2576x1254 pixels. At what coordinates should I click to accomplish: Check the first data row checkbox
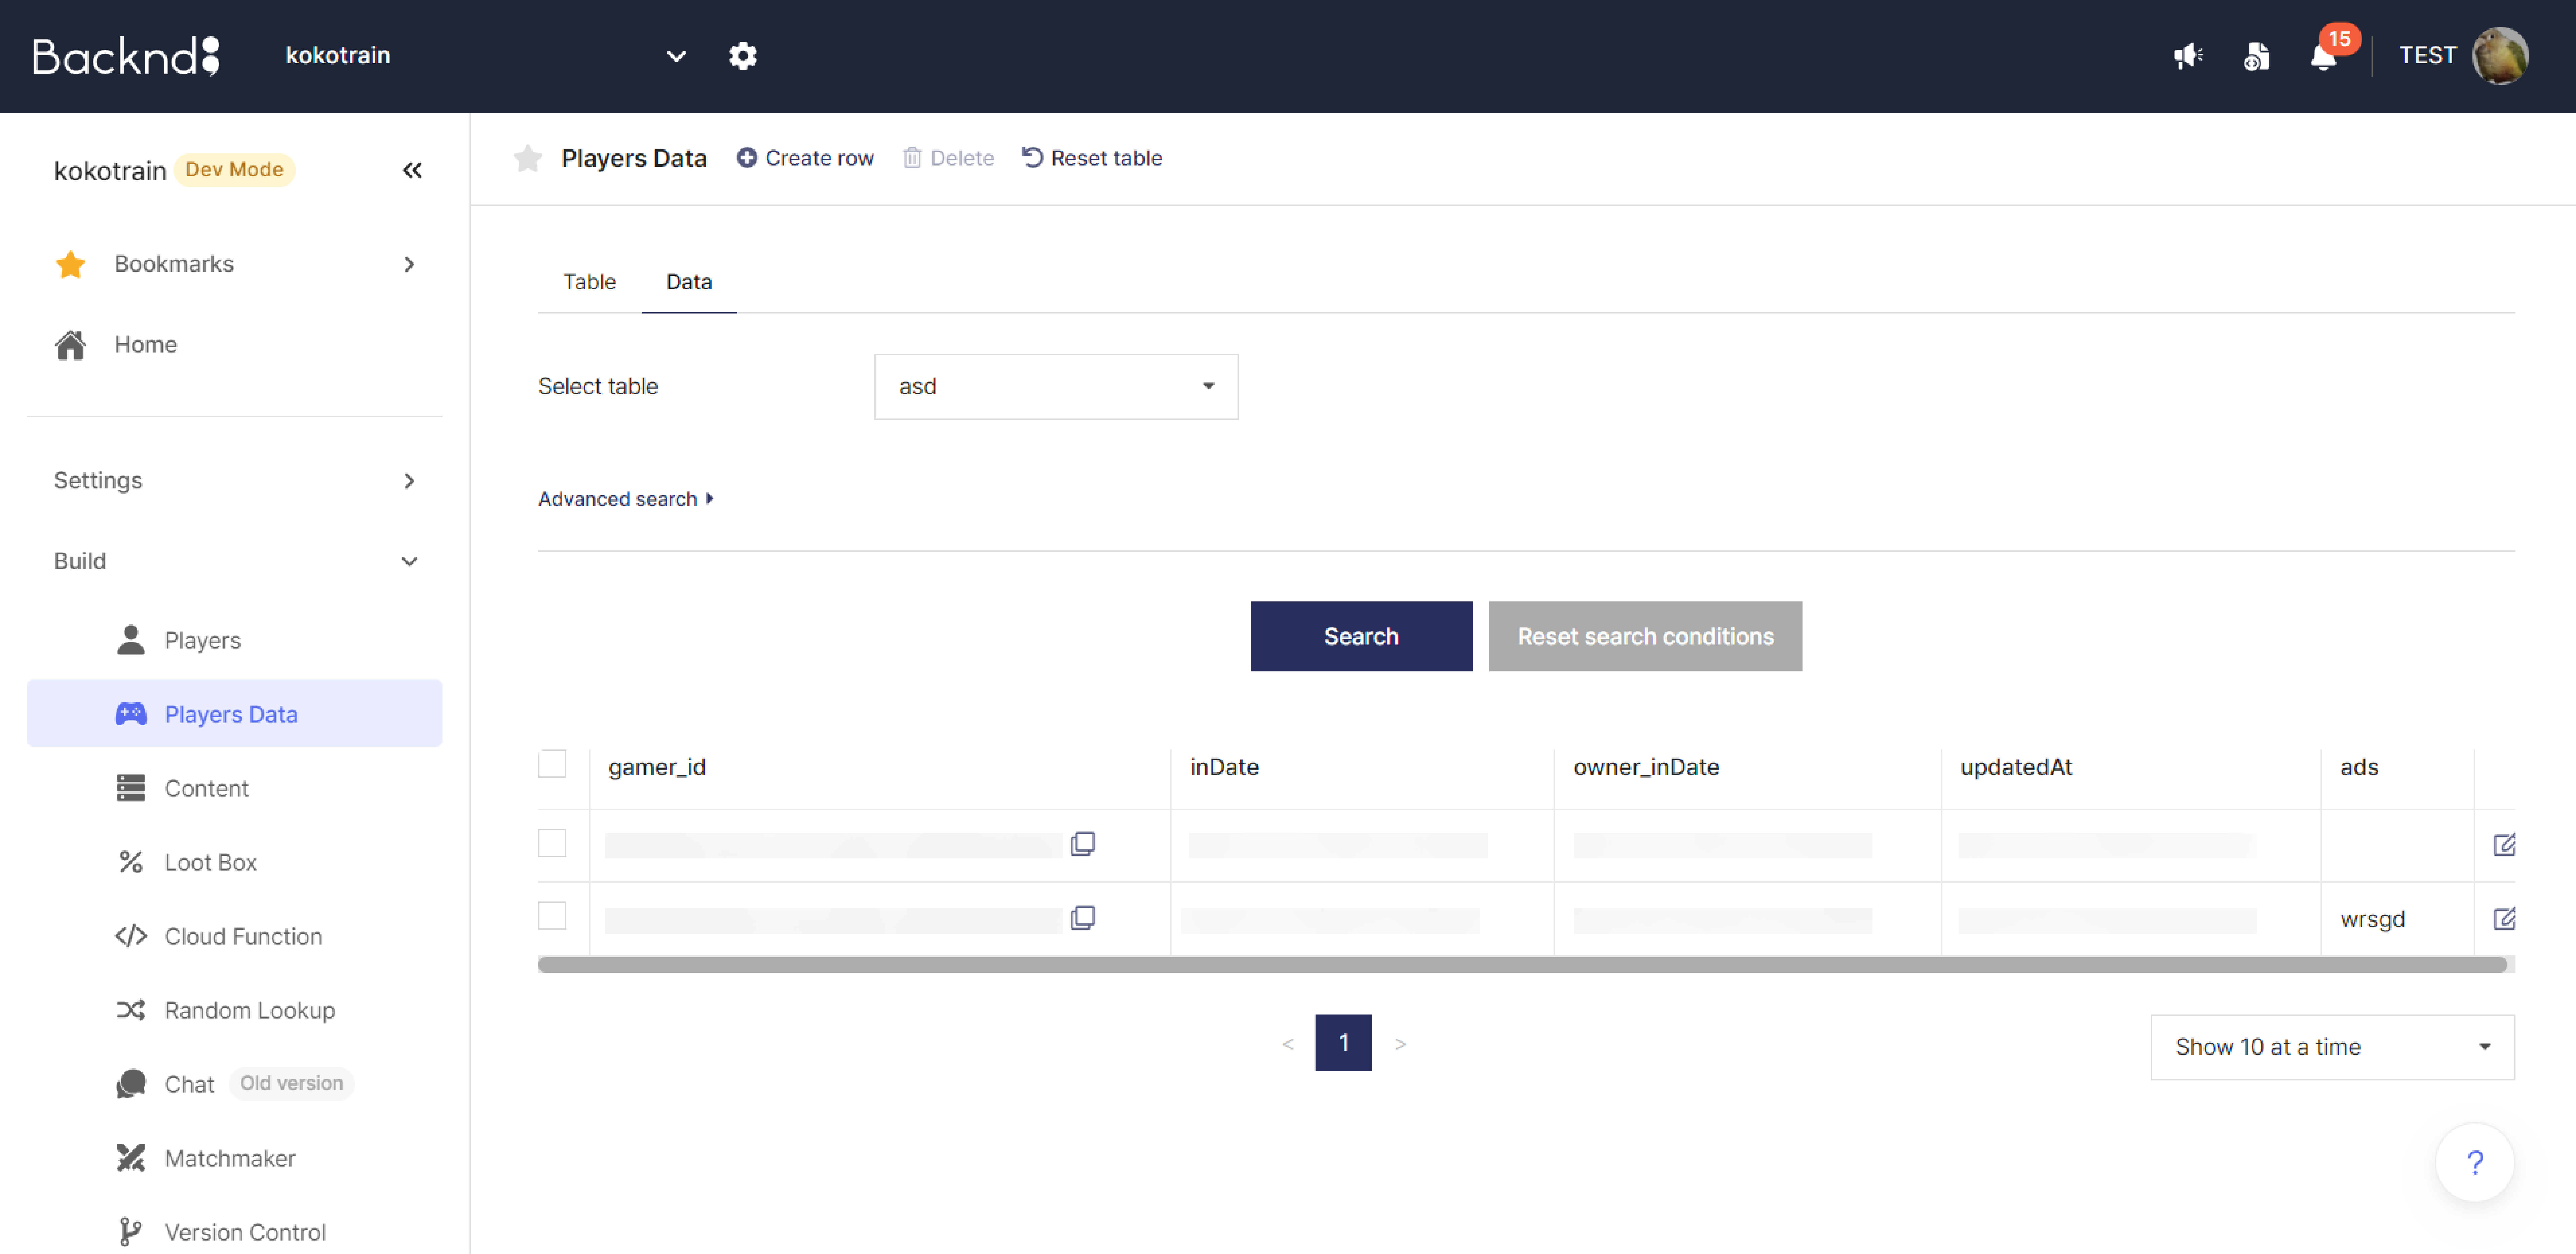pyautogui.click(x=552, y=843)
